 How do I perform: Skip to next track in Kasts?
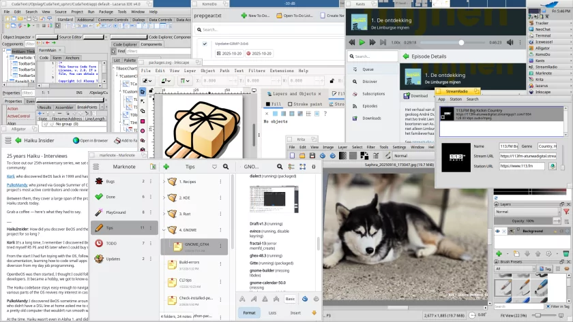[383, 42]
